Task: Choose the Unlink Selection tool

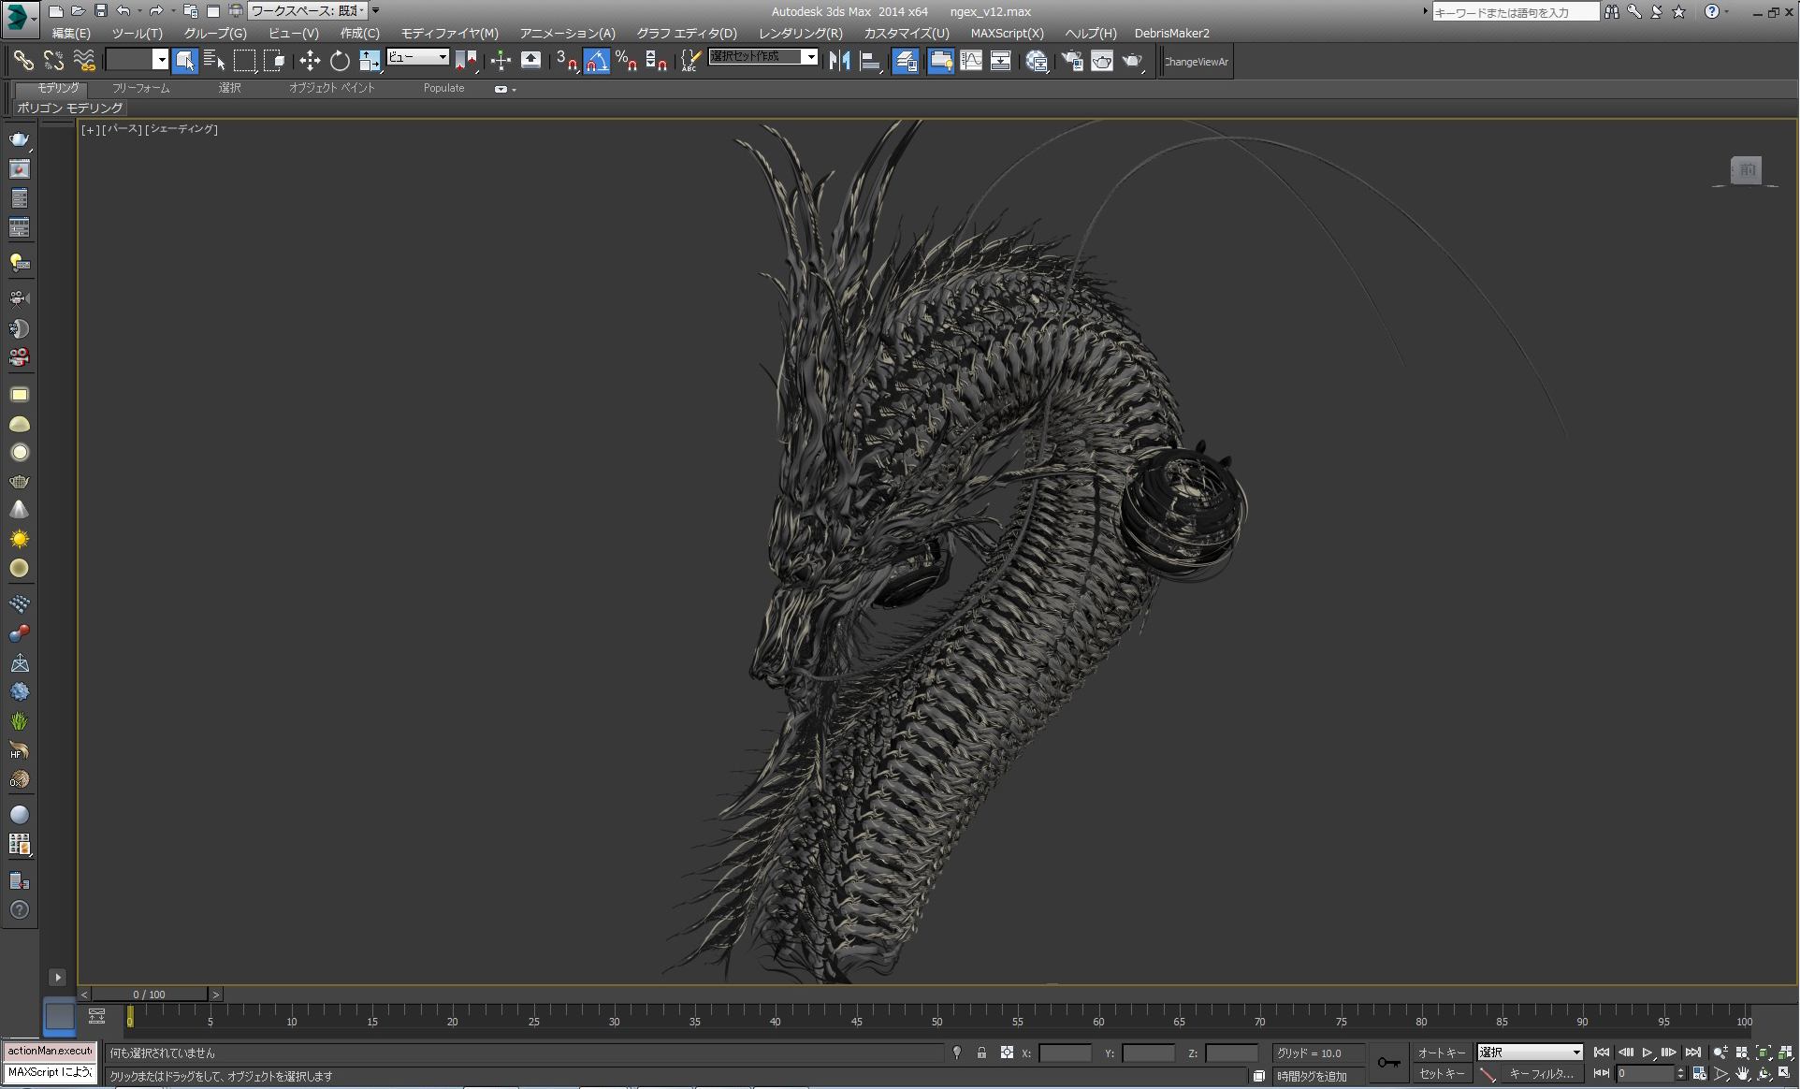Action: [x=53, y=61]
